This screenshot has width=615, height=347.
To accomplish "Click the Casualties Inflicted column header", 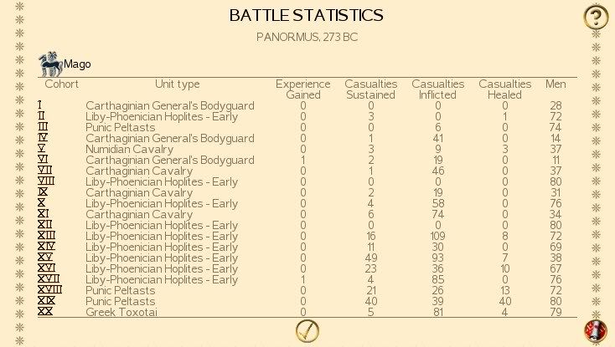I will coord(438,89).
